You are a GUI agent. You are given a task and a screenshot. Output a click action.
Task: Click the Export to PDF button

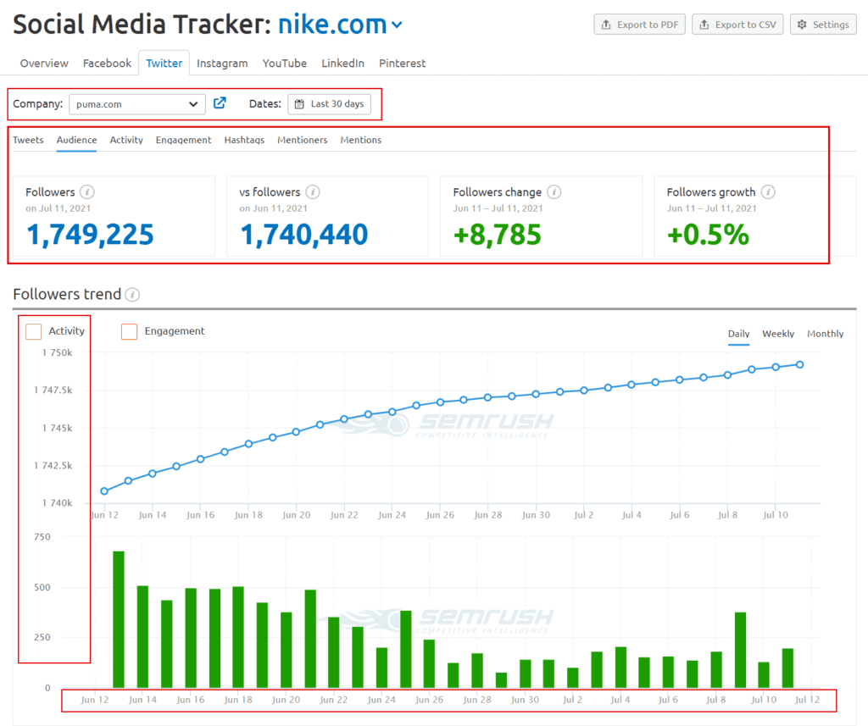click(x=639, y=25)
